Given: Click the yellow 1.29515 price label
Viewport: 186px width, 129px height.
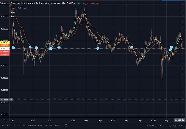Looking at the screenshot, I should tap(5, 42).
